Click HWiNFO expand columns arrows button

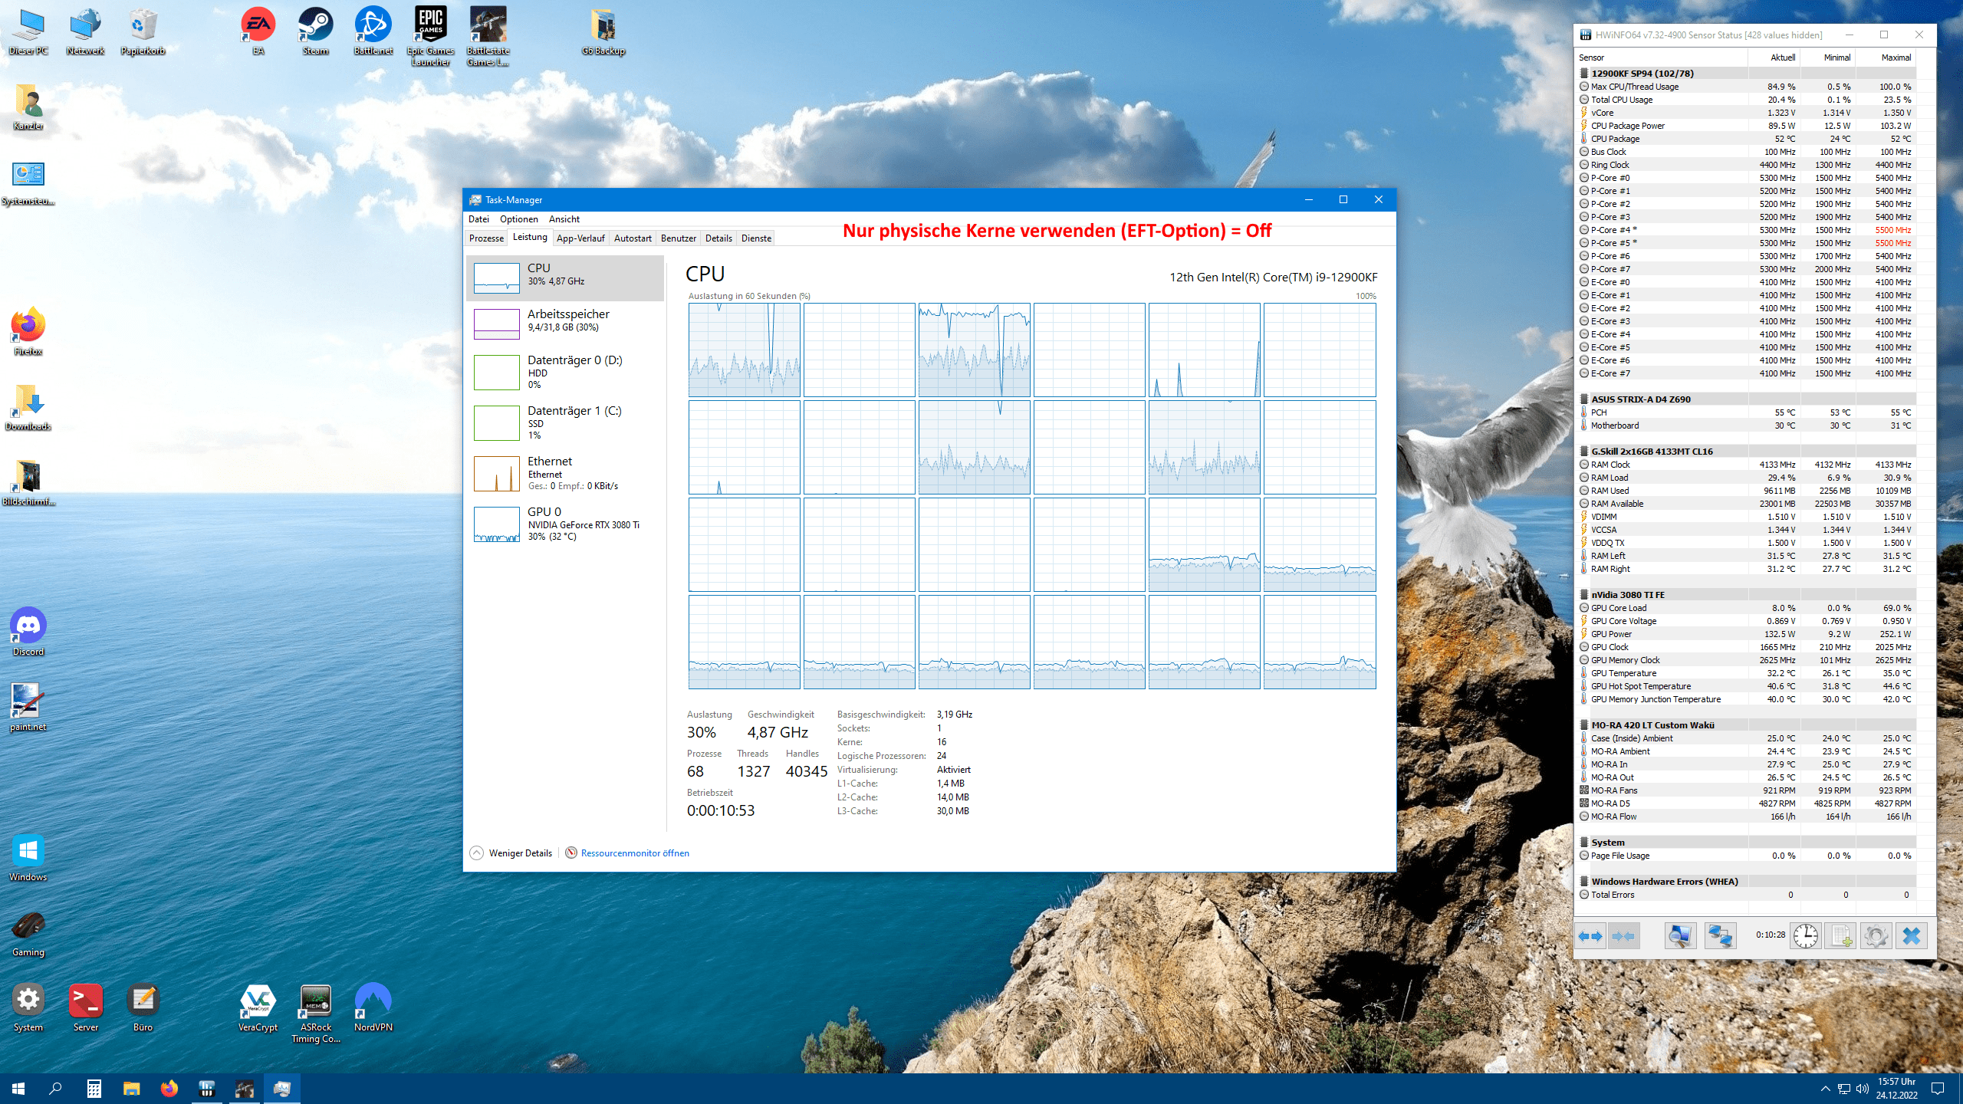1590,936
